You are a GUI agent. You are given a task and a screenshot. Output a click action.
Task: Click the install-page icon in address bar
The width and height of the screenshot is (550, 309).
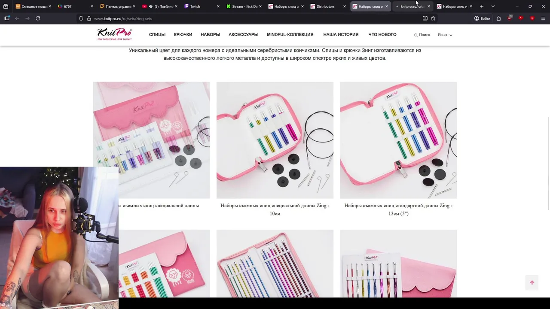(425, 18)
